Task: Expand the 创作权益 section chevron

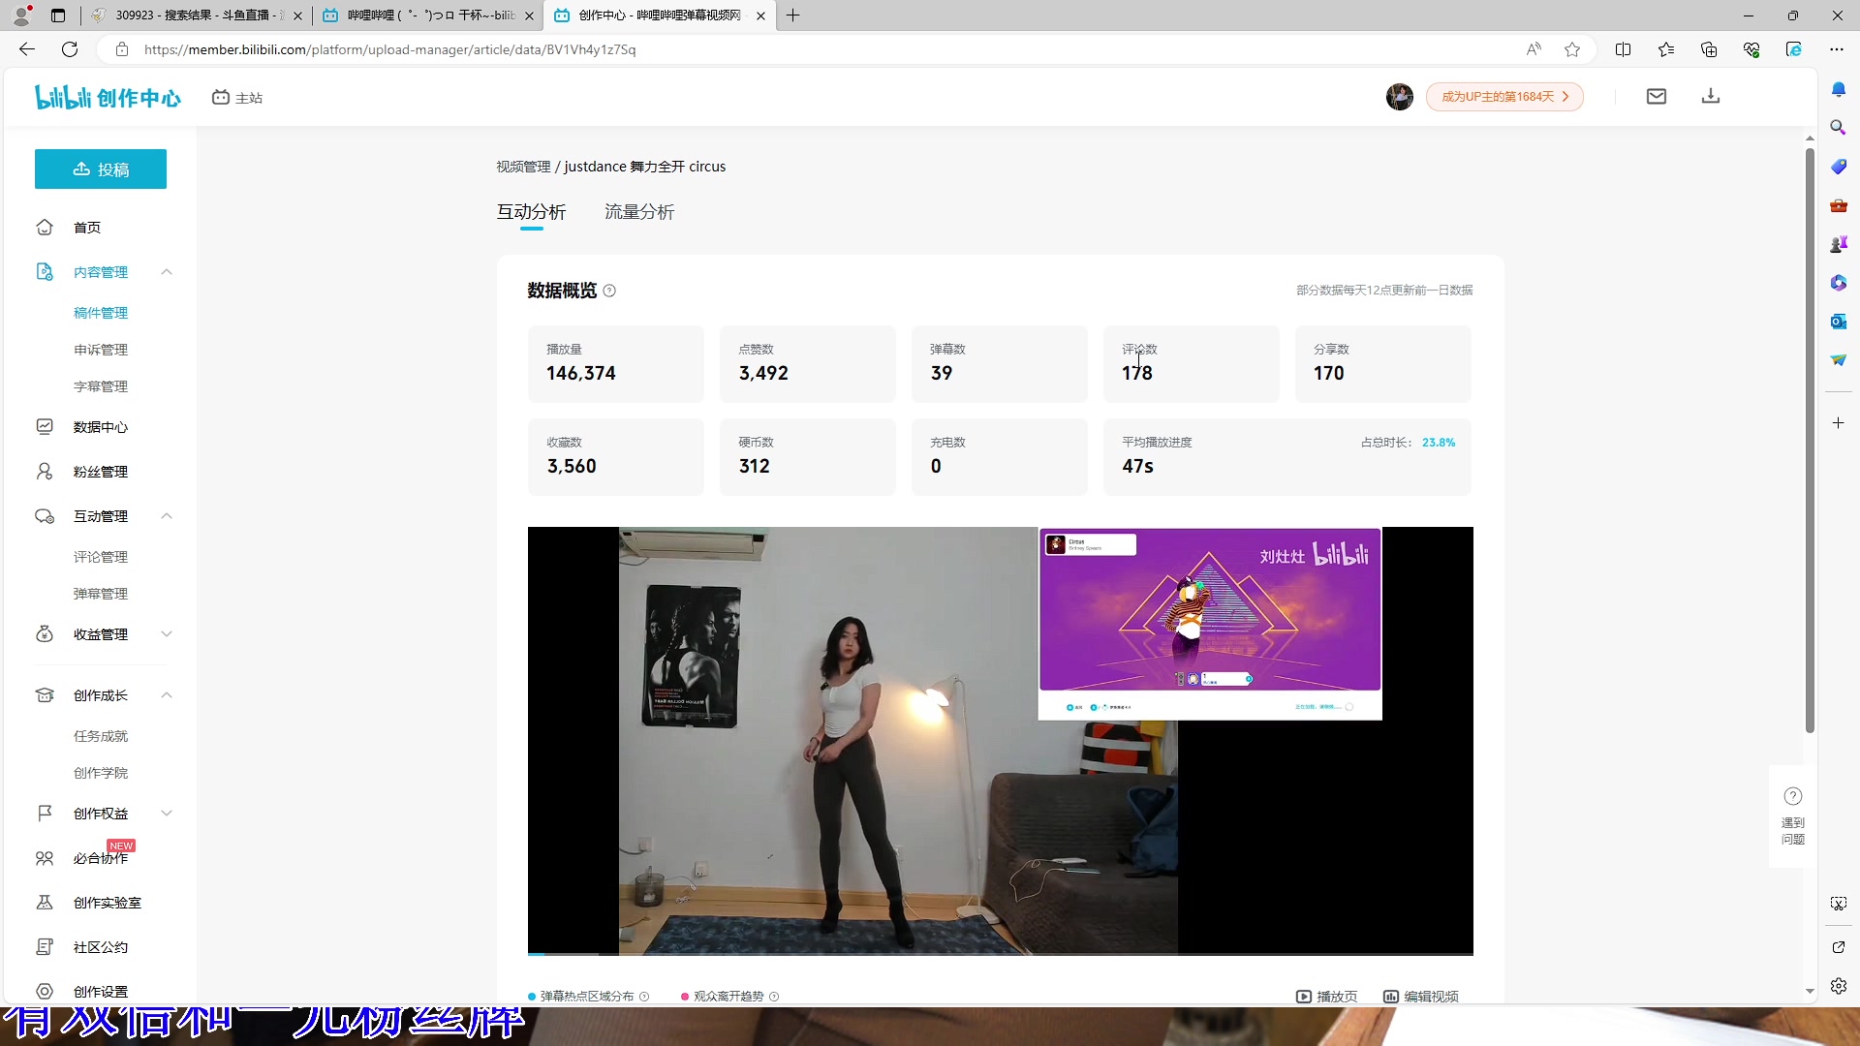Action: (167, 814)
